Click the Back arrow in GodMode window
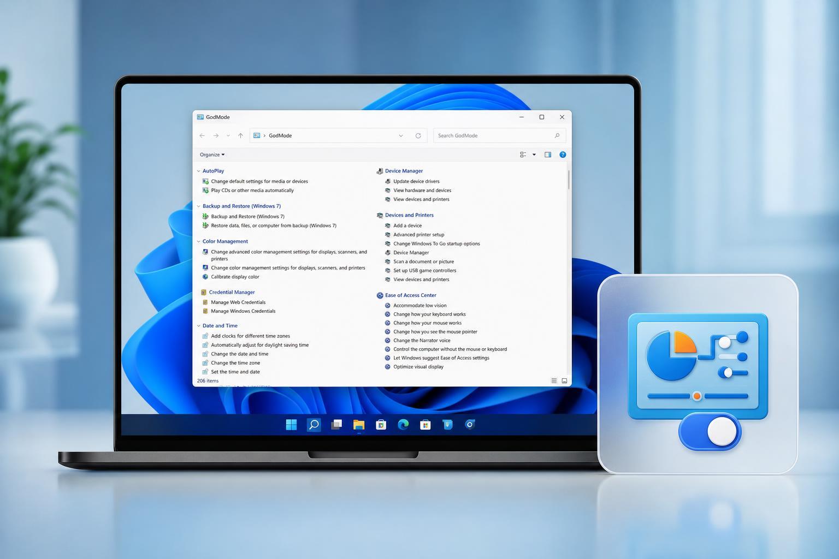 (x=202, y=135)
